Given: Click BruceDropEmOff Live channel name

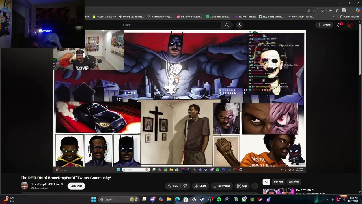Looking at the screenshot, I should pyautogui.click(x=45, y=184).
